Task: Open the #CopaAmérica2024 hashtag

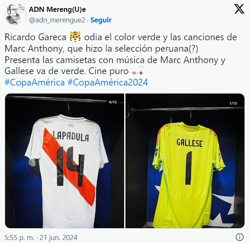Action: click(108, 83)
